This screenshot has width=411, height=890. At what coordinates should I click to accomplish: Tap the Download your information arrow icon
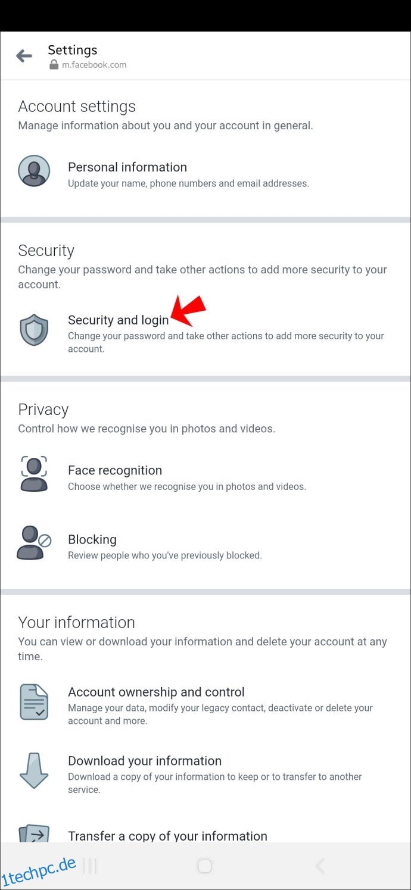[33, 770]
